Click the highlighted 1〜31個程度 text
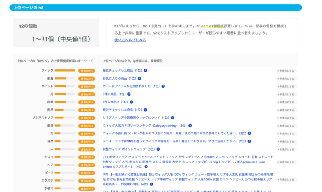The width and height of the screenshot is (322, 192). 214,26
